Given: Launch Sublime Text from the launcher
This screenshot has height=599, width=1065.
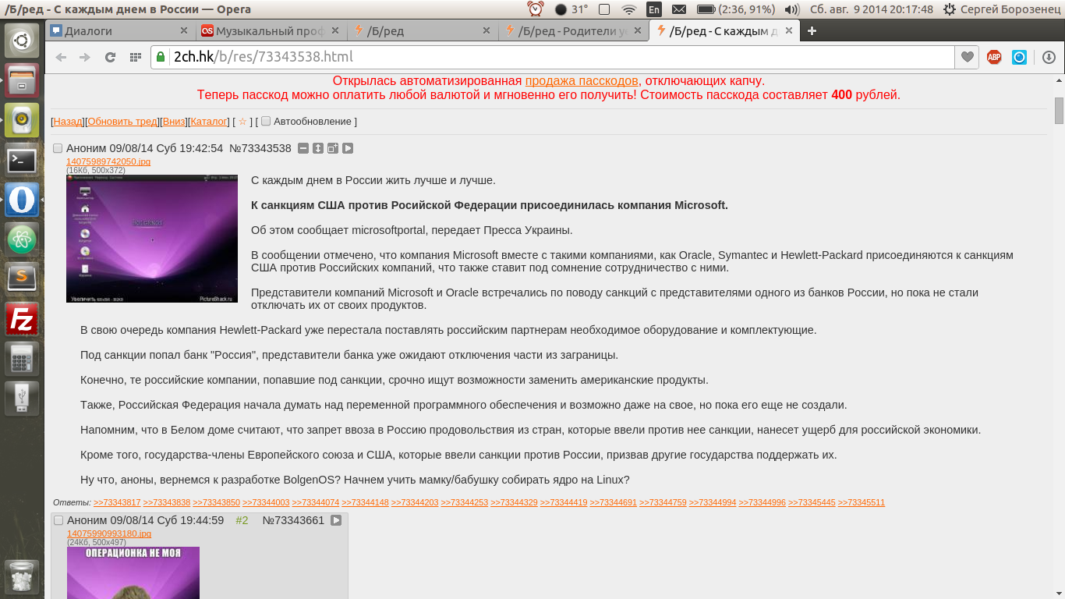Looking at the screenshot, I should [22, 278].
